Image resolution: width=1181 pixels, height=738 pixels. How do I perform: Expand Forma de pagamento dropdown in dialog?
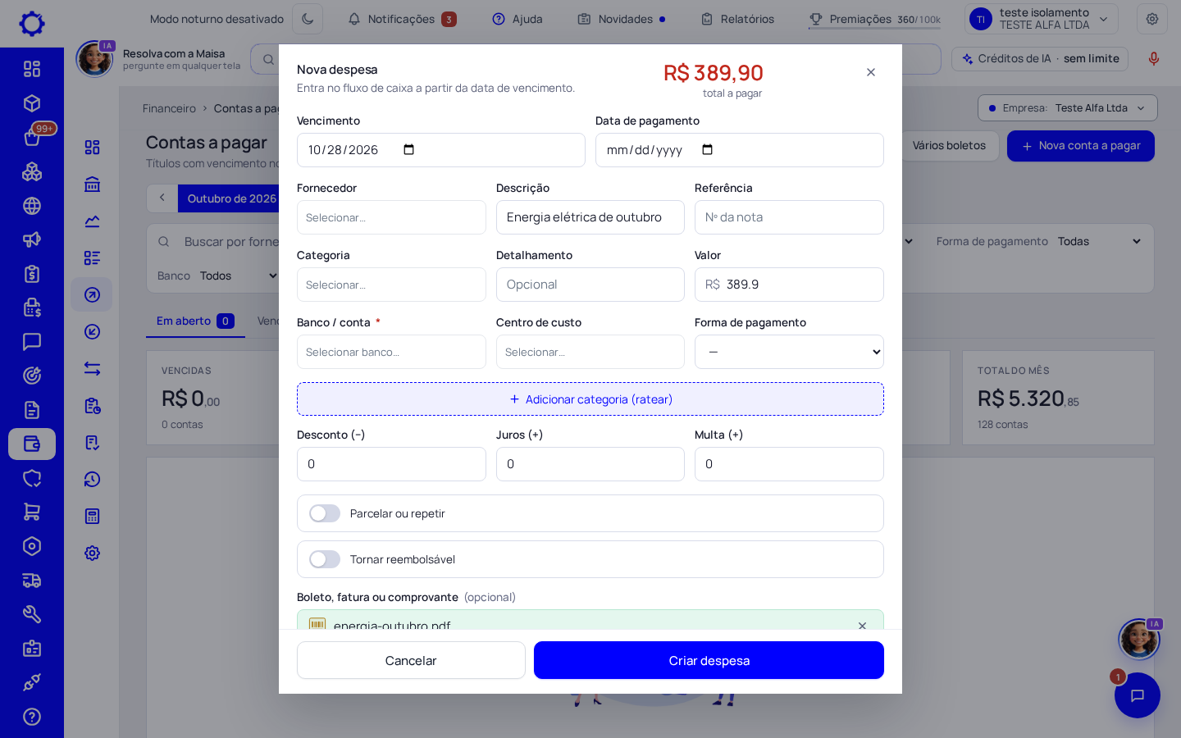[789, 352]
